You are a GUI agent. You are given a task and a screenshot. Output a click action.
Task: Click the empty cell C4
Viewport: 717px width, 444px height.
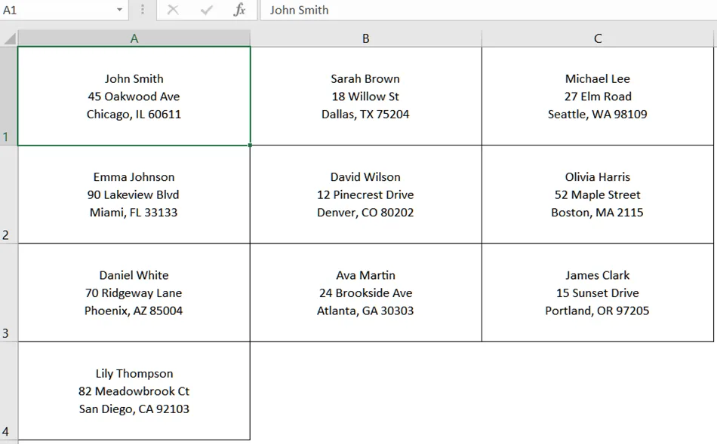pos(598,391)
